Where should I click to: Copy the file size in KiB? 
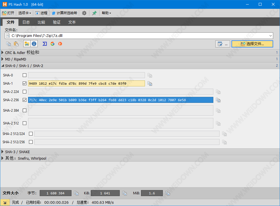[x=125, y=193]
